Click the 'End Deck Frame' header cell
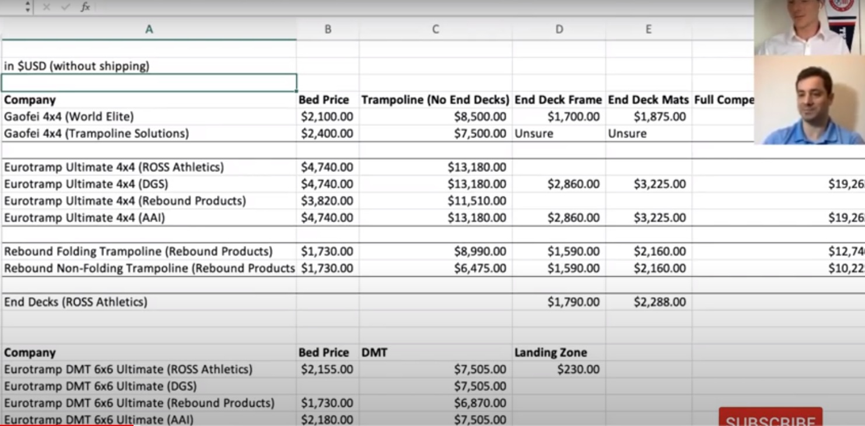Viewport: 865px width, 426px height. [559, 100]
